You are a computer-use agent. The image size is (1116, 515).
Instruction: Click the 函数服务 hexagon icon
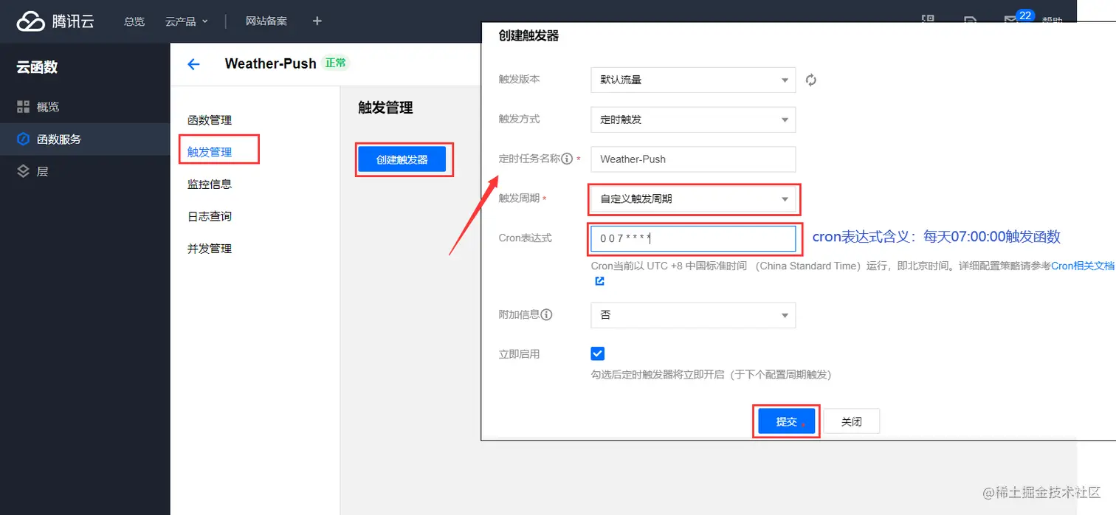click(x=23, y=139)
